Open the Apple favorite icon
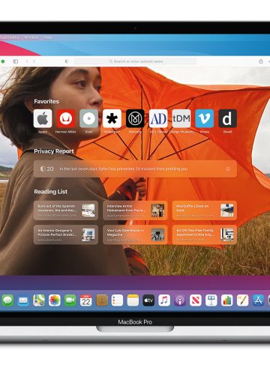270x367 pixels. (x=43, y=118)
